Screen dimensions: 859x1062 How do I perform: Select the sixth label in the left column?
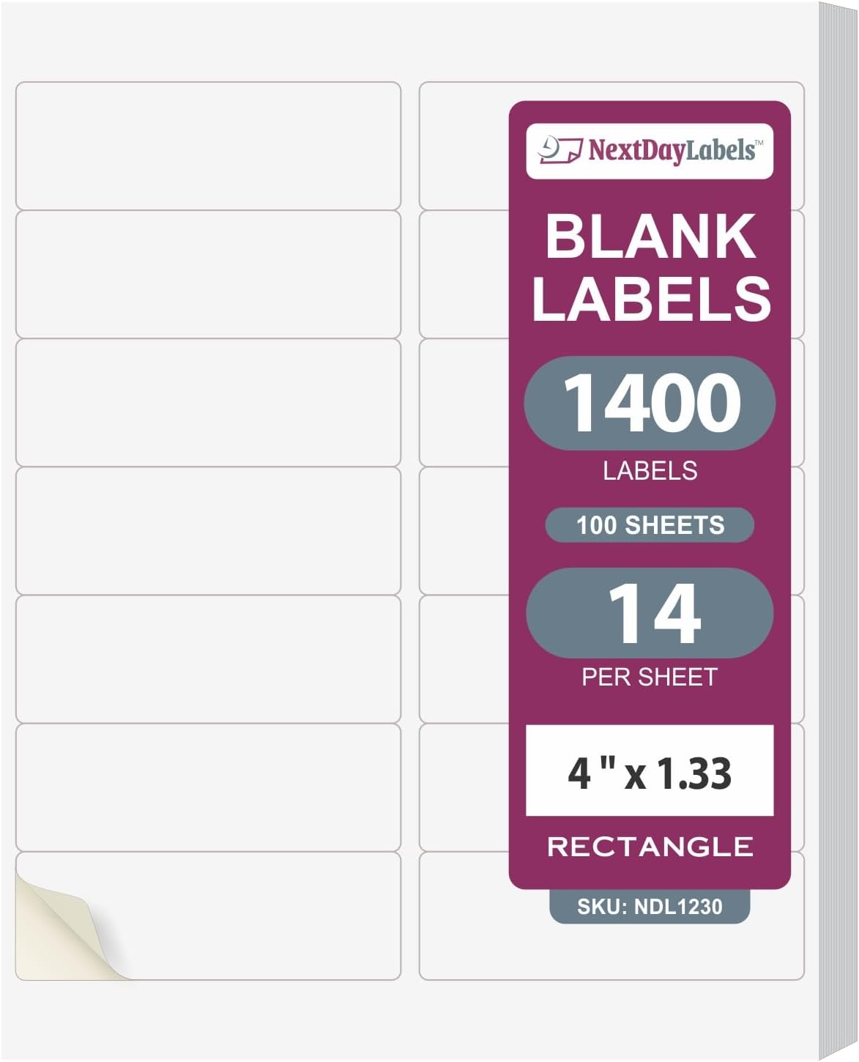coord(208,787)
